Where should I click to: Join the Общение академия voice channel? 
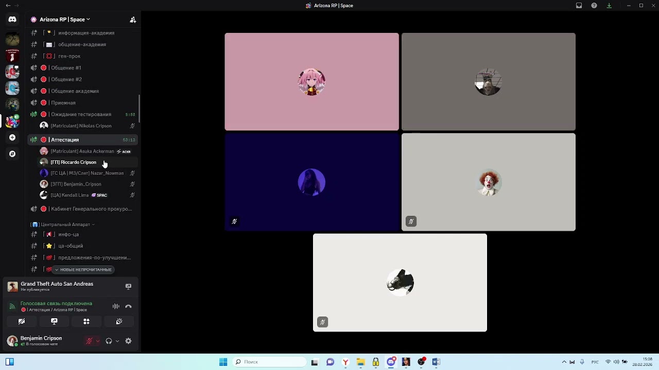(x=83, y=91)
